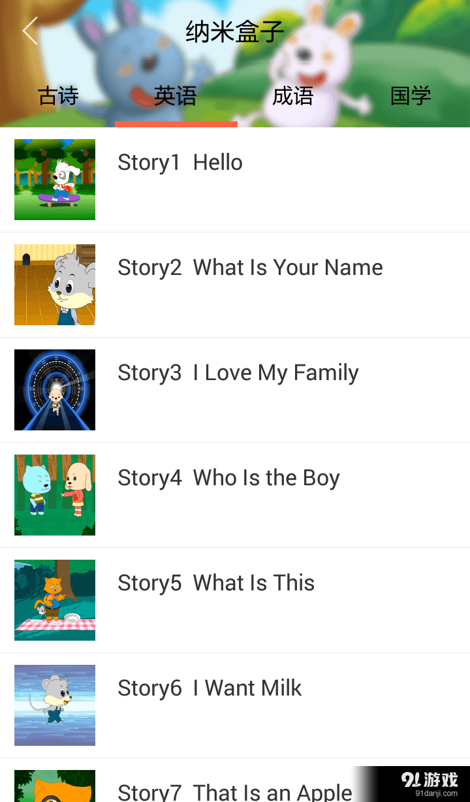Tap the Story7 thumbnail image
This screenshot has height=802, width=470.
pyautogui.click(x=55, y=787)
